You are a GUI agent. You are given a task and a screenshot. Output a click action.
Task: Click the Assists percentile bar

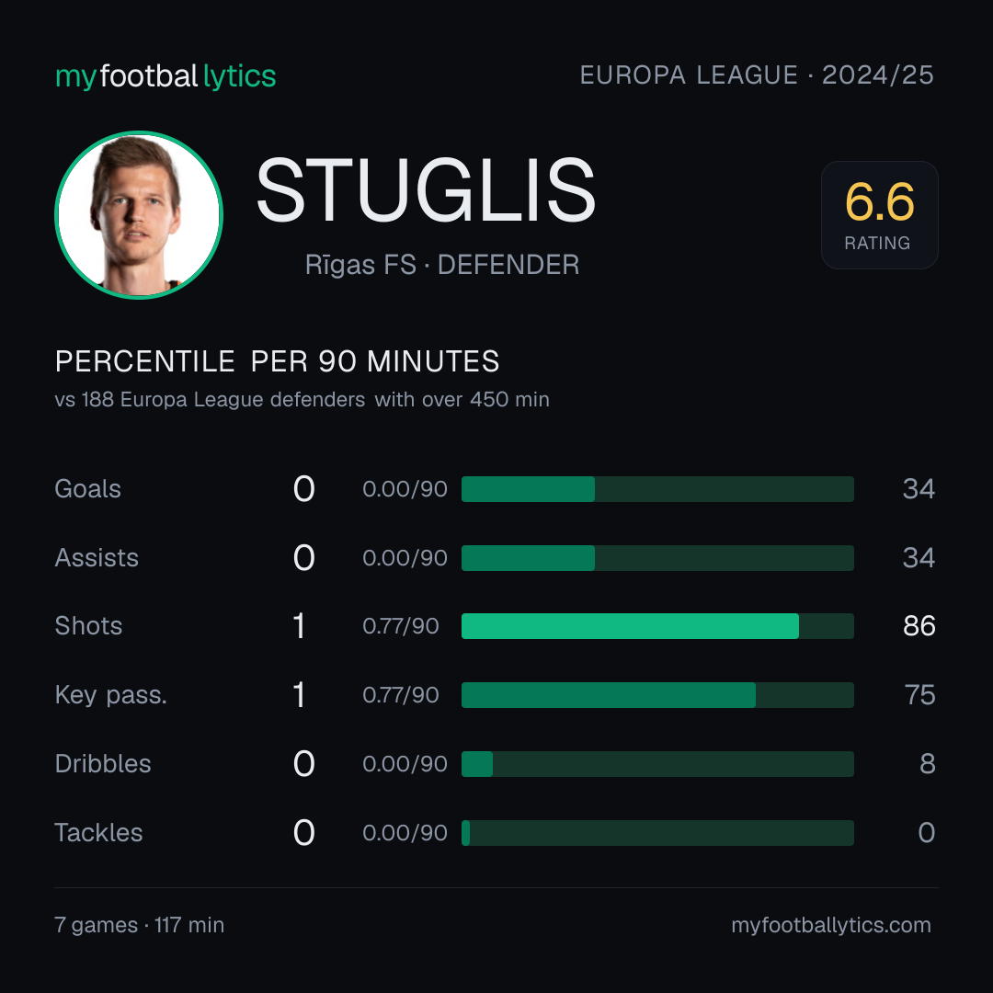point(657,558)
